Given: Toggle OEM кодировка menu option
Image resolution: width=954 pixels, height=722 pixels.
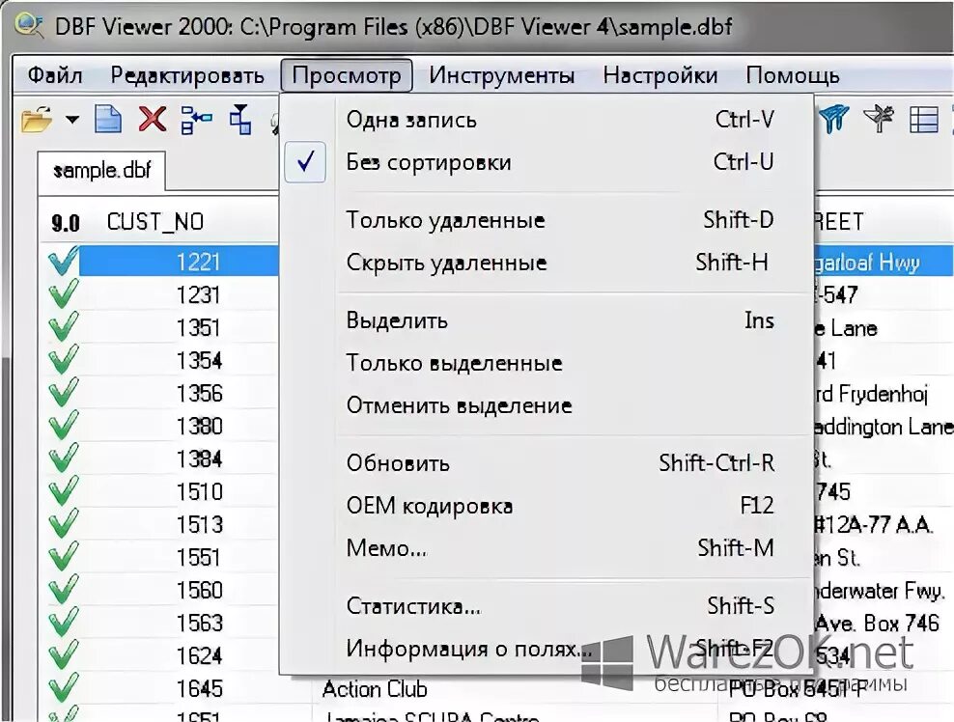Looking at the screenshot, I should coord(547,506).
